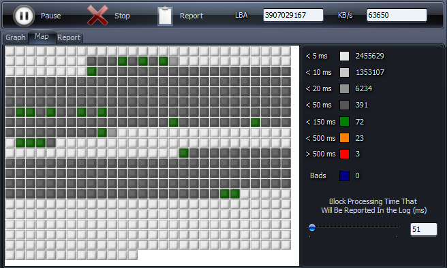The height and width of the screenshot is (268, 447).
Task: Click the < 10 ms color swatch
Action: pos(344,72)
